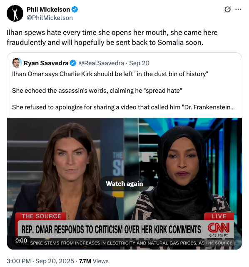The width and height of the screenshot is (249, 267).
Task: Open the quoted tweet text about Ilhan Omar
Action: pyautogui.click(x=123, y=91)
